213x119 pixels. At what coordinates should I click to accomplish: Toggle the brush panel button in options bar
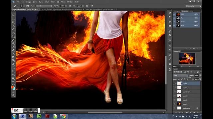click(x=28, y=6)
